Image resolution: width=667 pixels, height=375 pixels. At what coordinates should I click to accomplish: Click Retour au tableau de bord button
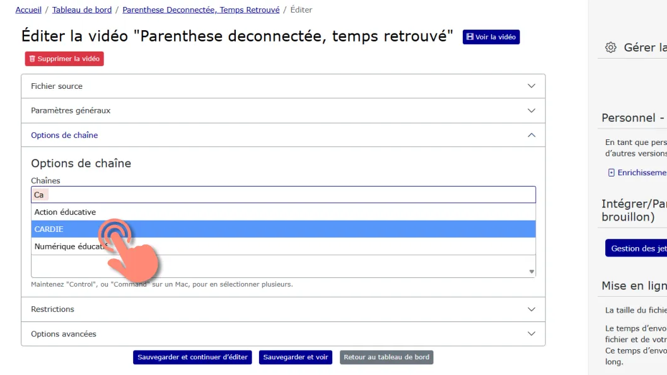click(x=386, y=357)
